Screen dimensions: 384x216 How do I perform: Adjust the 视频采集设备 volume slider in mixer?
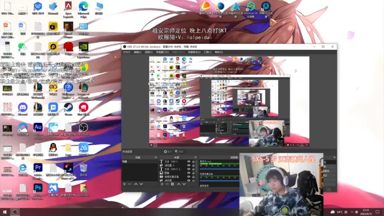pyautogui.click(x=219, y=181)
